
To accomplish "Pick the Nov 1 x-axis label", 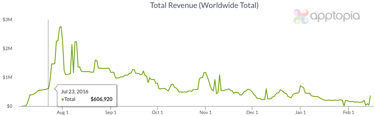I will click(205, 112).
